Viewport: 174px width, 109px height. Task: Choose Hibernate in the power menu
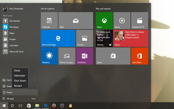point(20,76)
